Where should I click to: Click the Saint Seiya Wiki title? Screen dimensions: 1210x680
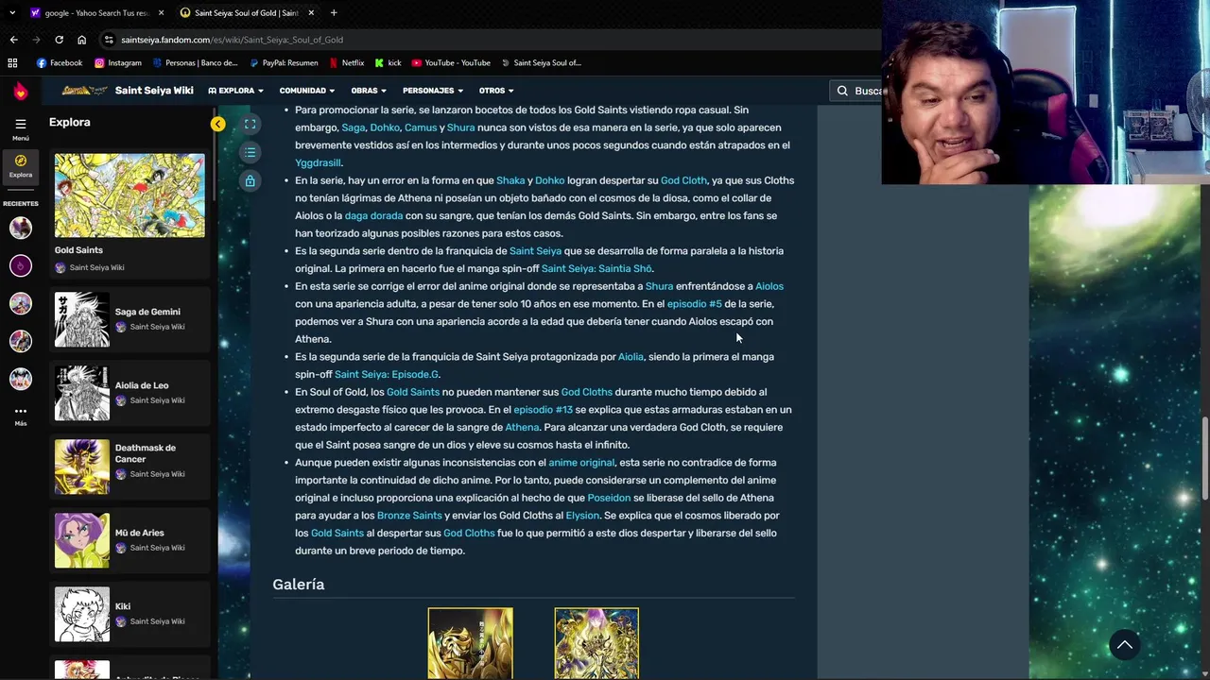(x=154, y=91)
